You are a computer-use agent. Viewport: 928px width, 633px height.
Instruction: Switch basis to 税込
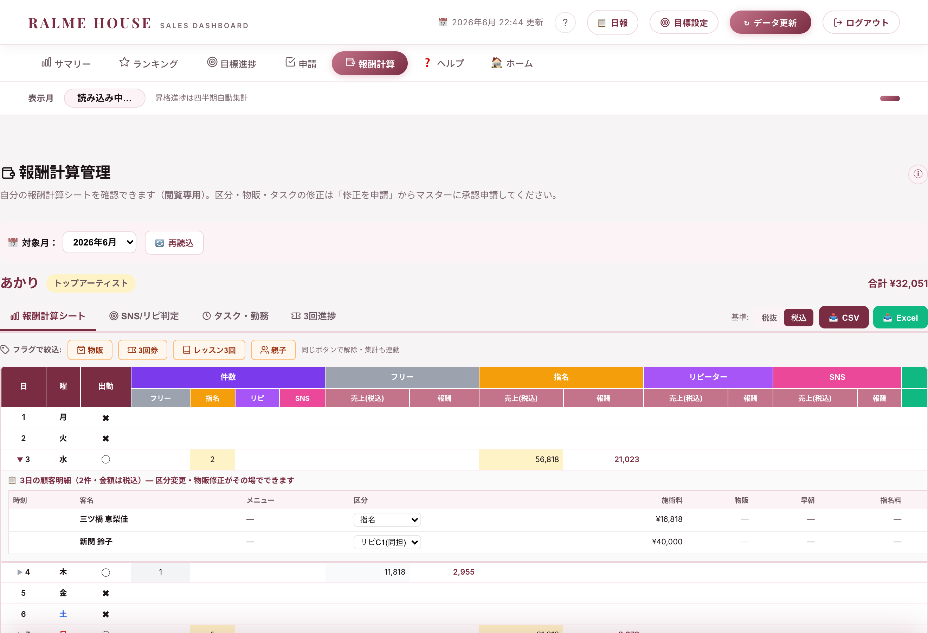799,318
